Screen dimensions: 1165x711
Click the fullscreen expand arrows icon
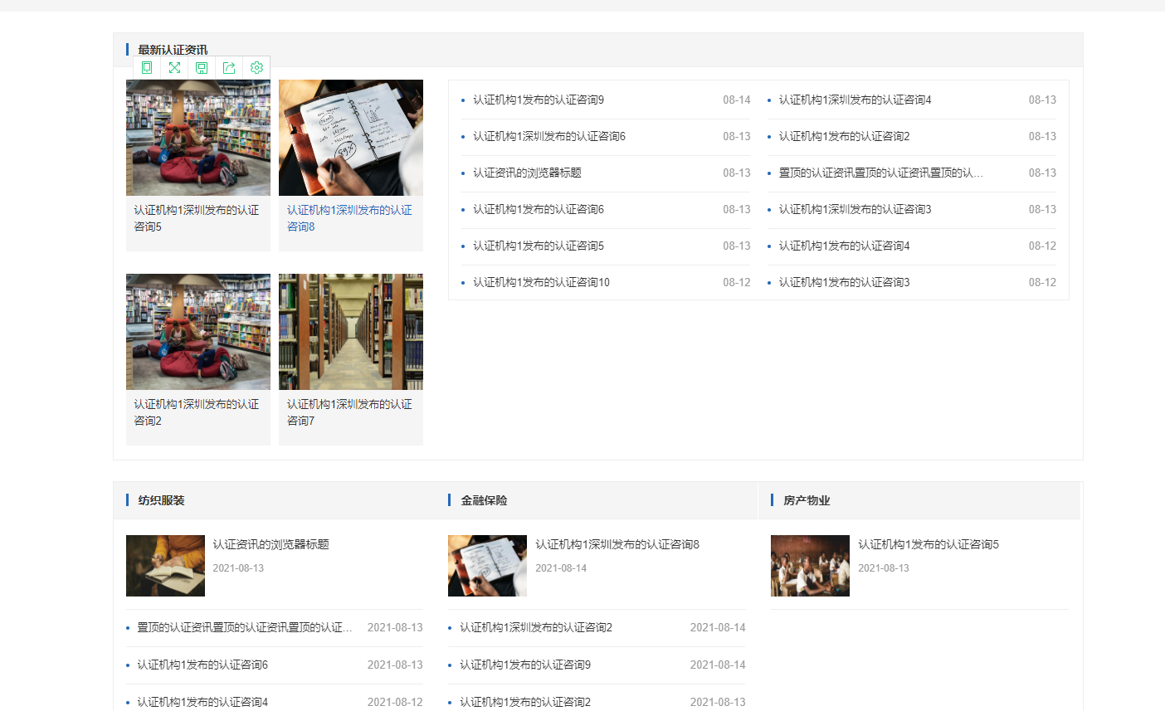pyautogui.click(x=174, y=68)
